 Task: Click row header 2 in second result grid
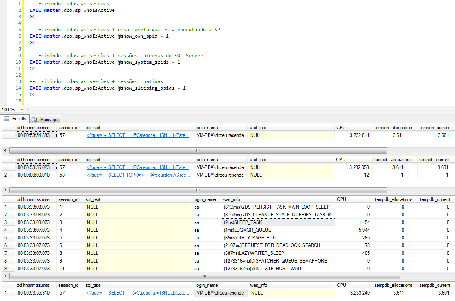tap(9, 175)
